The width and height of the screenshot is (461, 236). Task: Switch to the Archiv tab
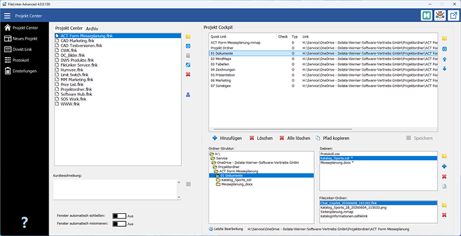(92, 28)
